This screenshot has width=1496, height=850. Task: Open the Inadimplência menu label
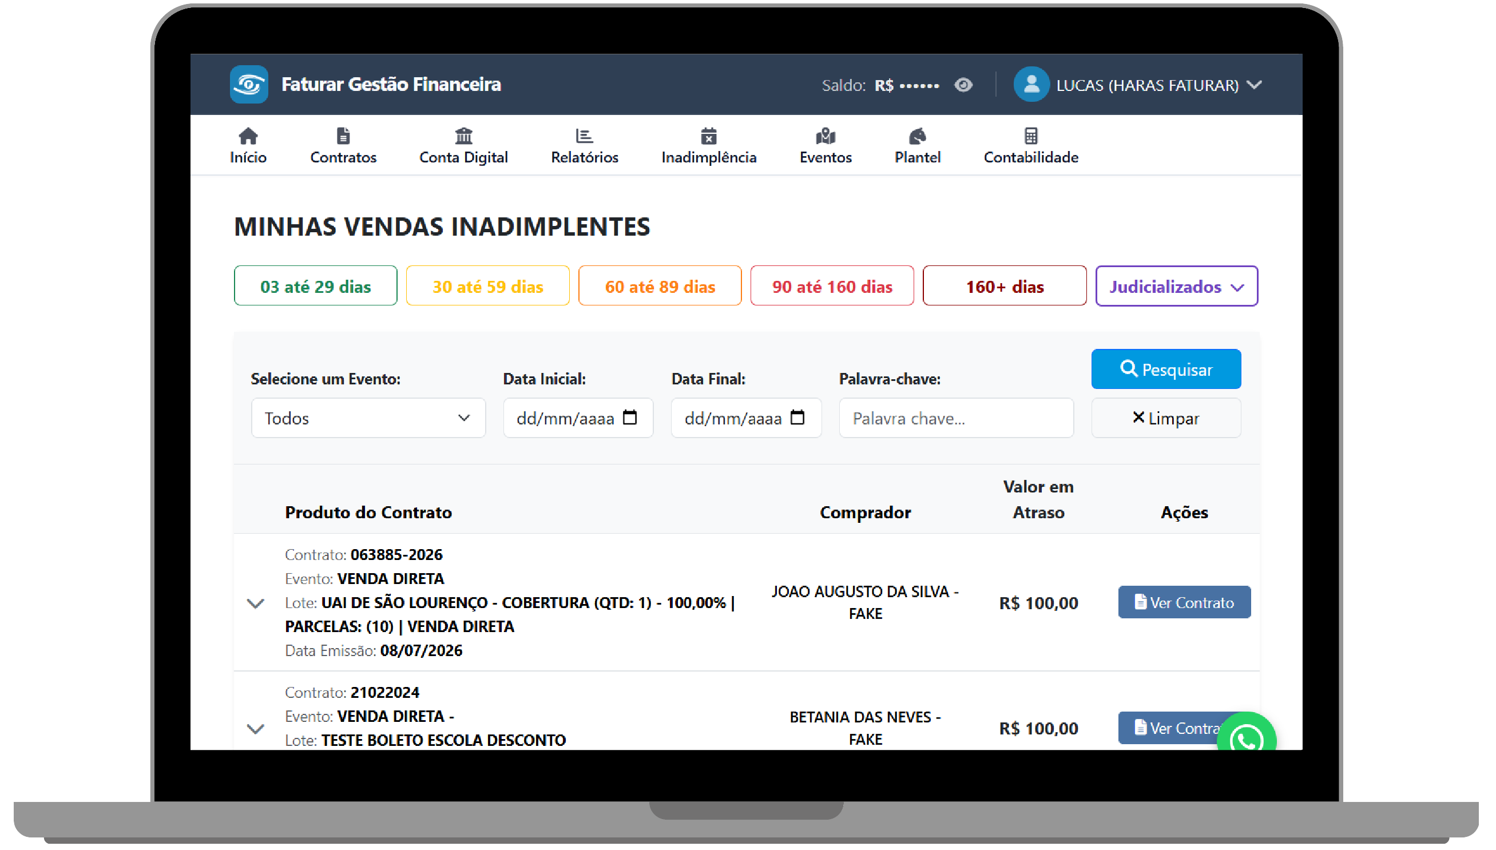pyautogui.click(x=710, y=158)
